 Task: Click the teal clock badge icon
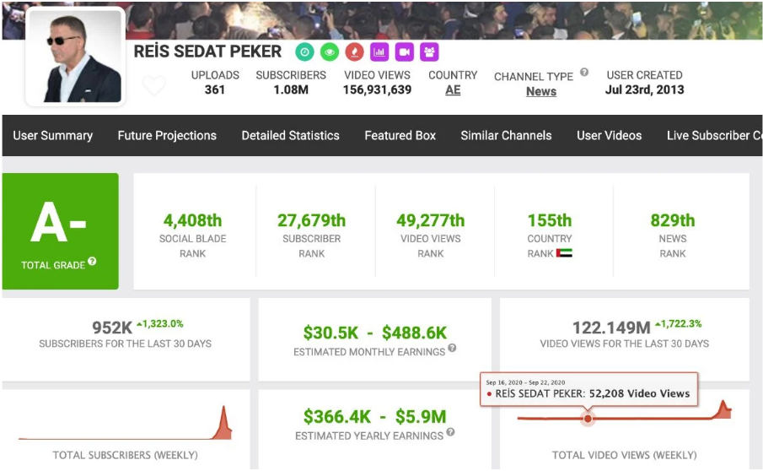(x=304, y=52)
